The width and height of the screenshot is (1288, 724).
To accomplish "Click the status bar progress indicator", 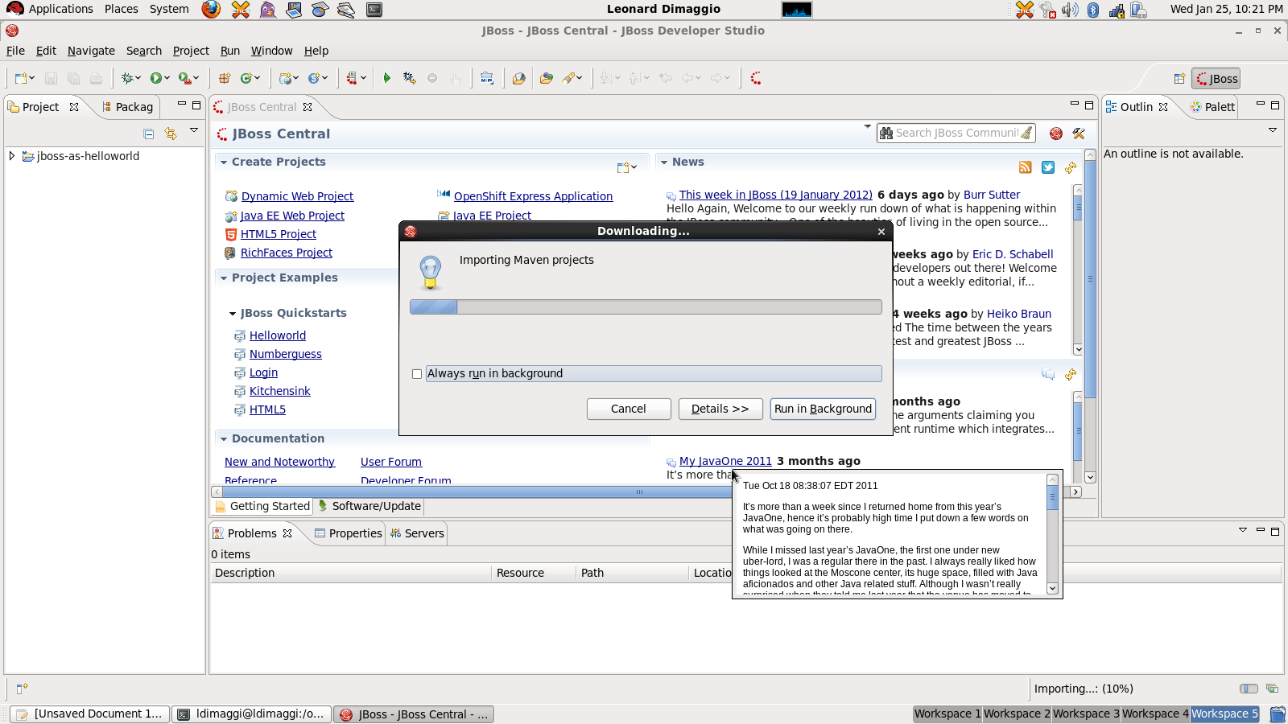I will (1249, 689).
